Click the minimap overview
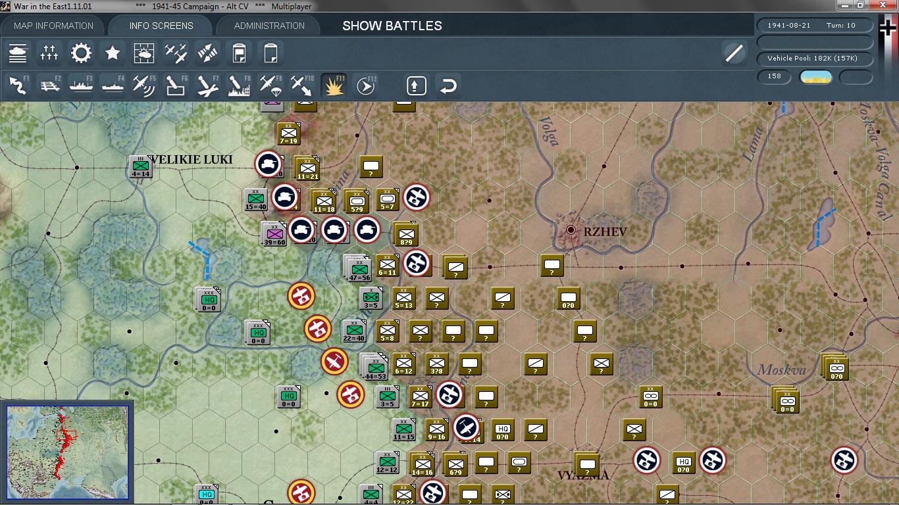The width and height of the screenshot is (899, 505). coord(68,453)
